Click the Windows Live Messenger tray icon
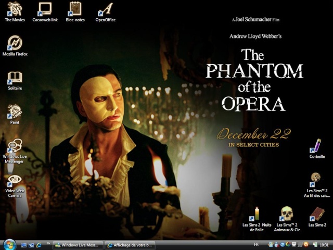Viewport: 333px width, 250px height. pyautogui.click(x=277, y=245)
